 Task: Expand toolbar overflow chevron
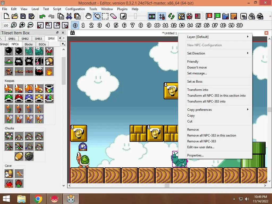[270, 16]
